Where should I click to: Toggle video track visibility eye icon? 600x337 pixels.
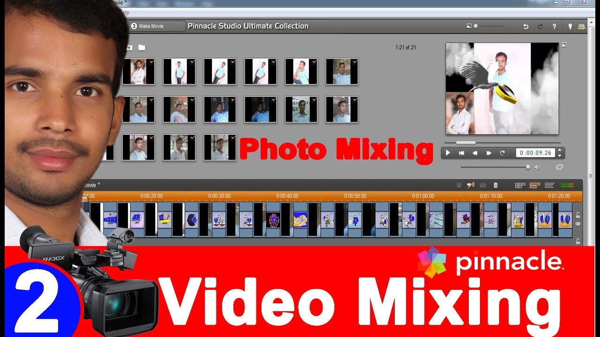tap(578, 224)
